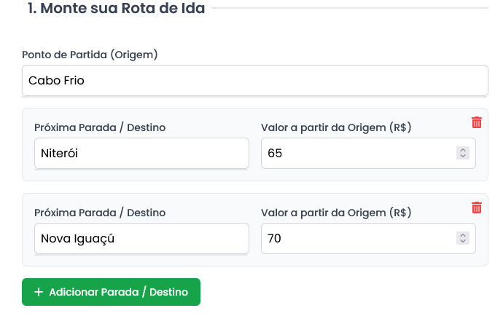Screen dimensions: 495x316
Task: Click the plus icon on the add stop button
Action: click(39, 292)
